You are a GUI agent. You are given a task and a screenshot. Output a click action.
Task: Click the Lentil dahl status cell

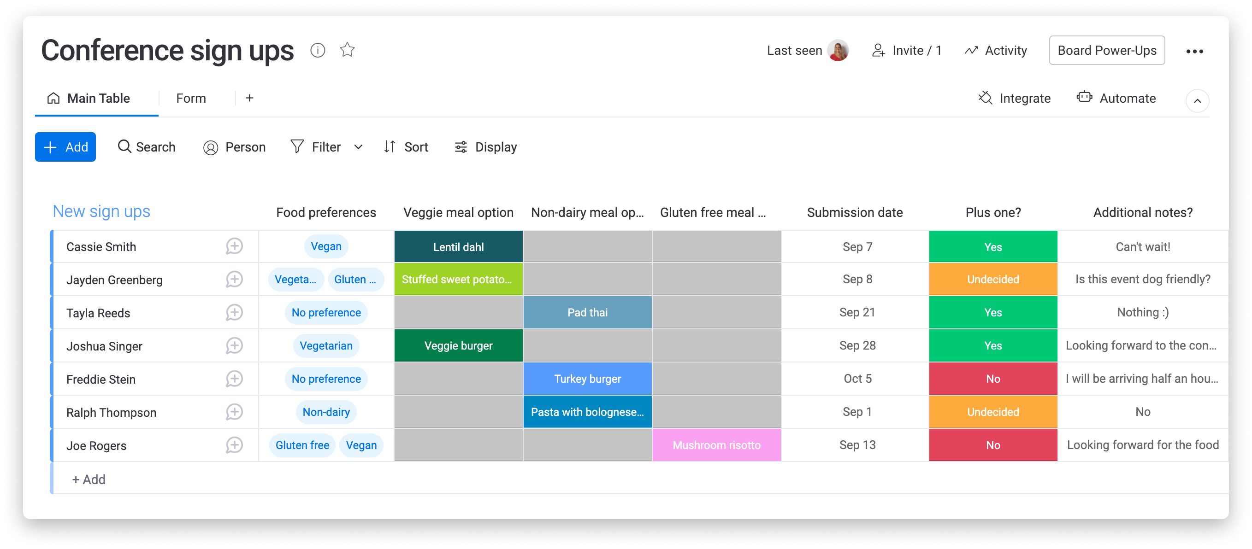click(x=458, y=246)
